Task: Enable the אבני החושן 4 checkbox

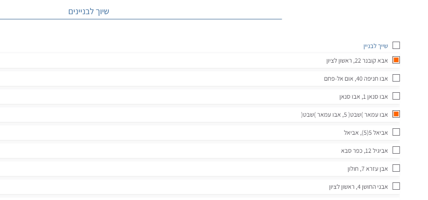Action: pos(397,186)
